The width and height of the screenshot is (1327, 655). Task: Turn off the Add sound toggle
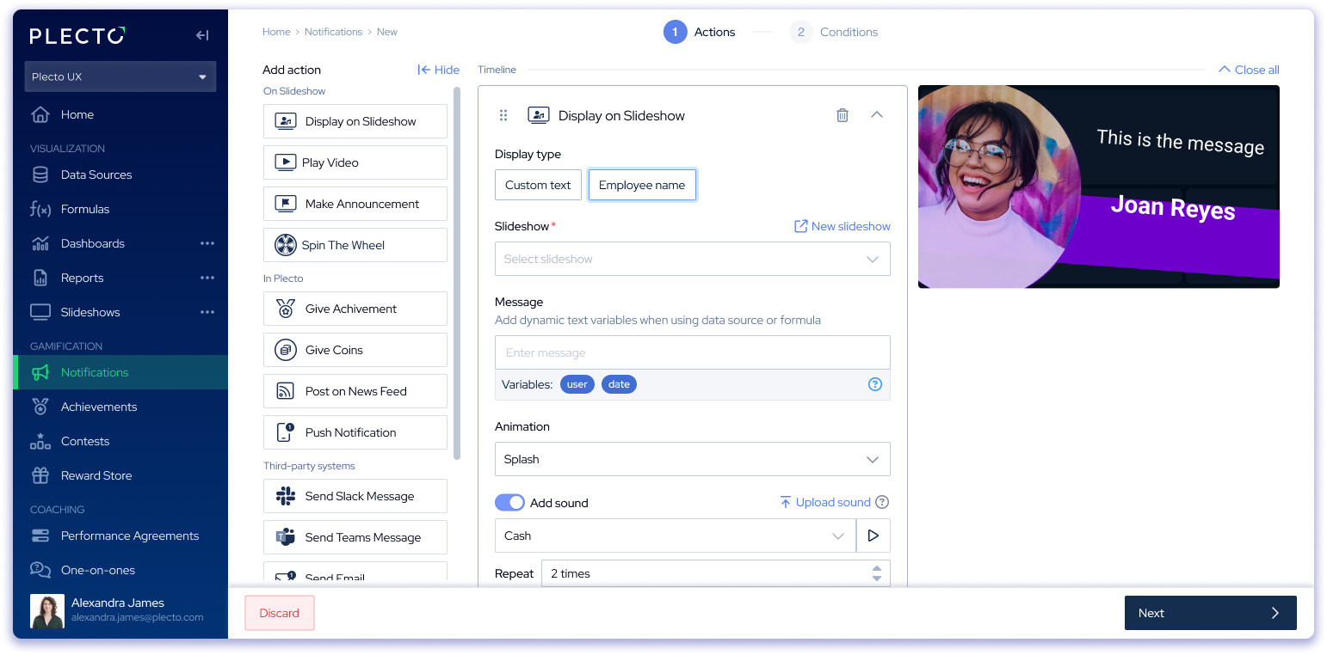click(509, 503)
